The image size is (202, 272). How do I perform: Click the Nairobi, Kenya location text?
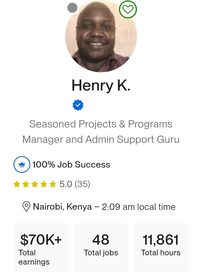click(x=62, y=207)
